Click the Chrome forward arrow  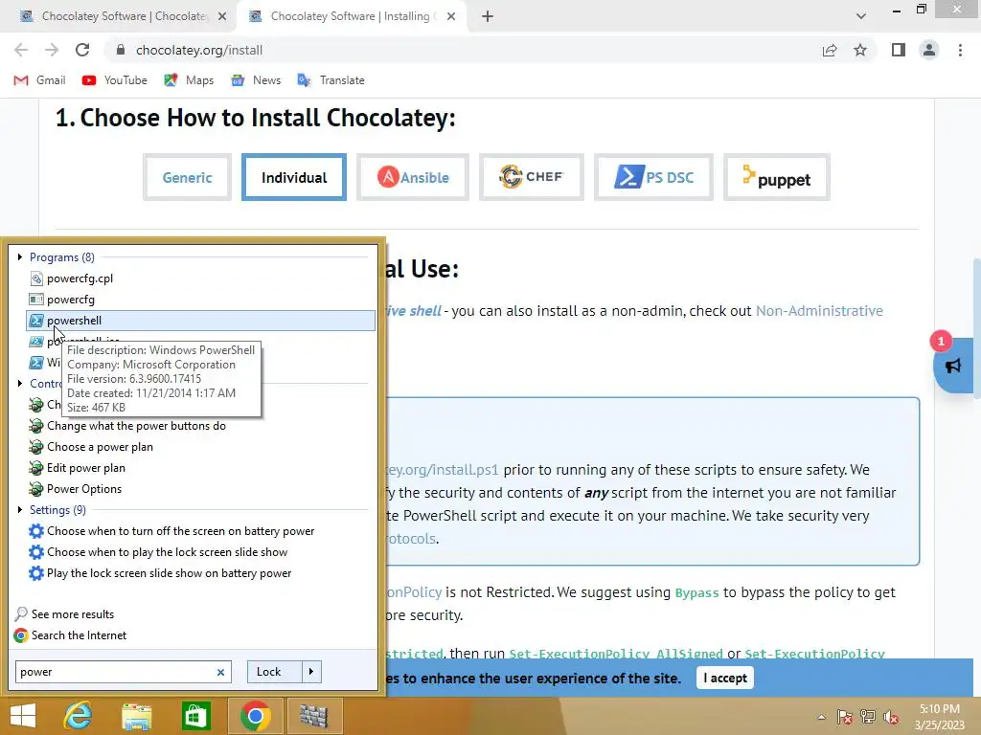pos(52,50)
